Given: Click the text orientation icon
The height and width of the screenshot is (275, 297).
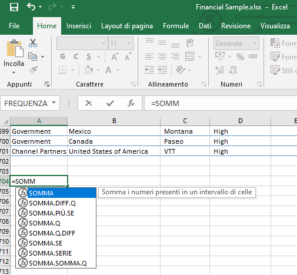Looking at the screenshot, I should (x=181, y=70).
